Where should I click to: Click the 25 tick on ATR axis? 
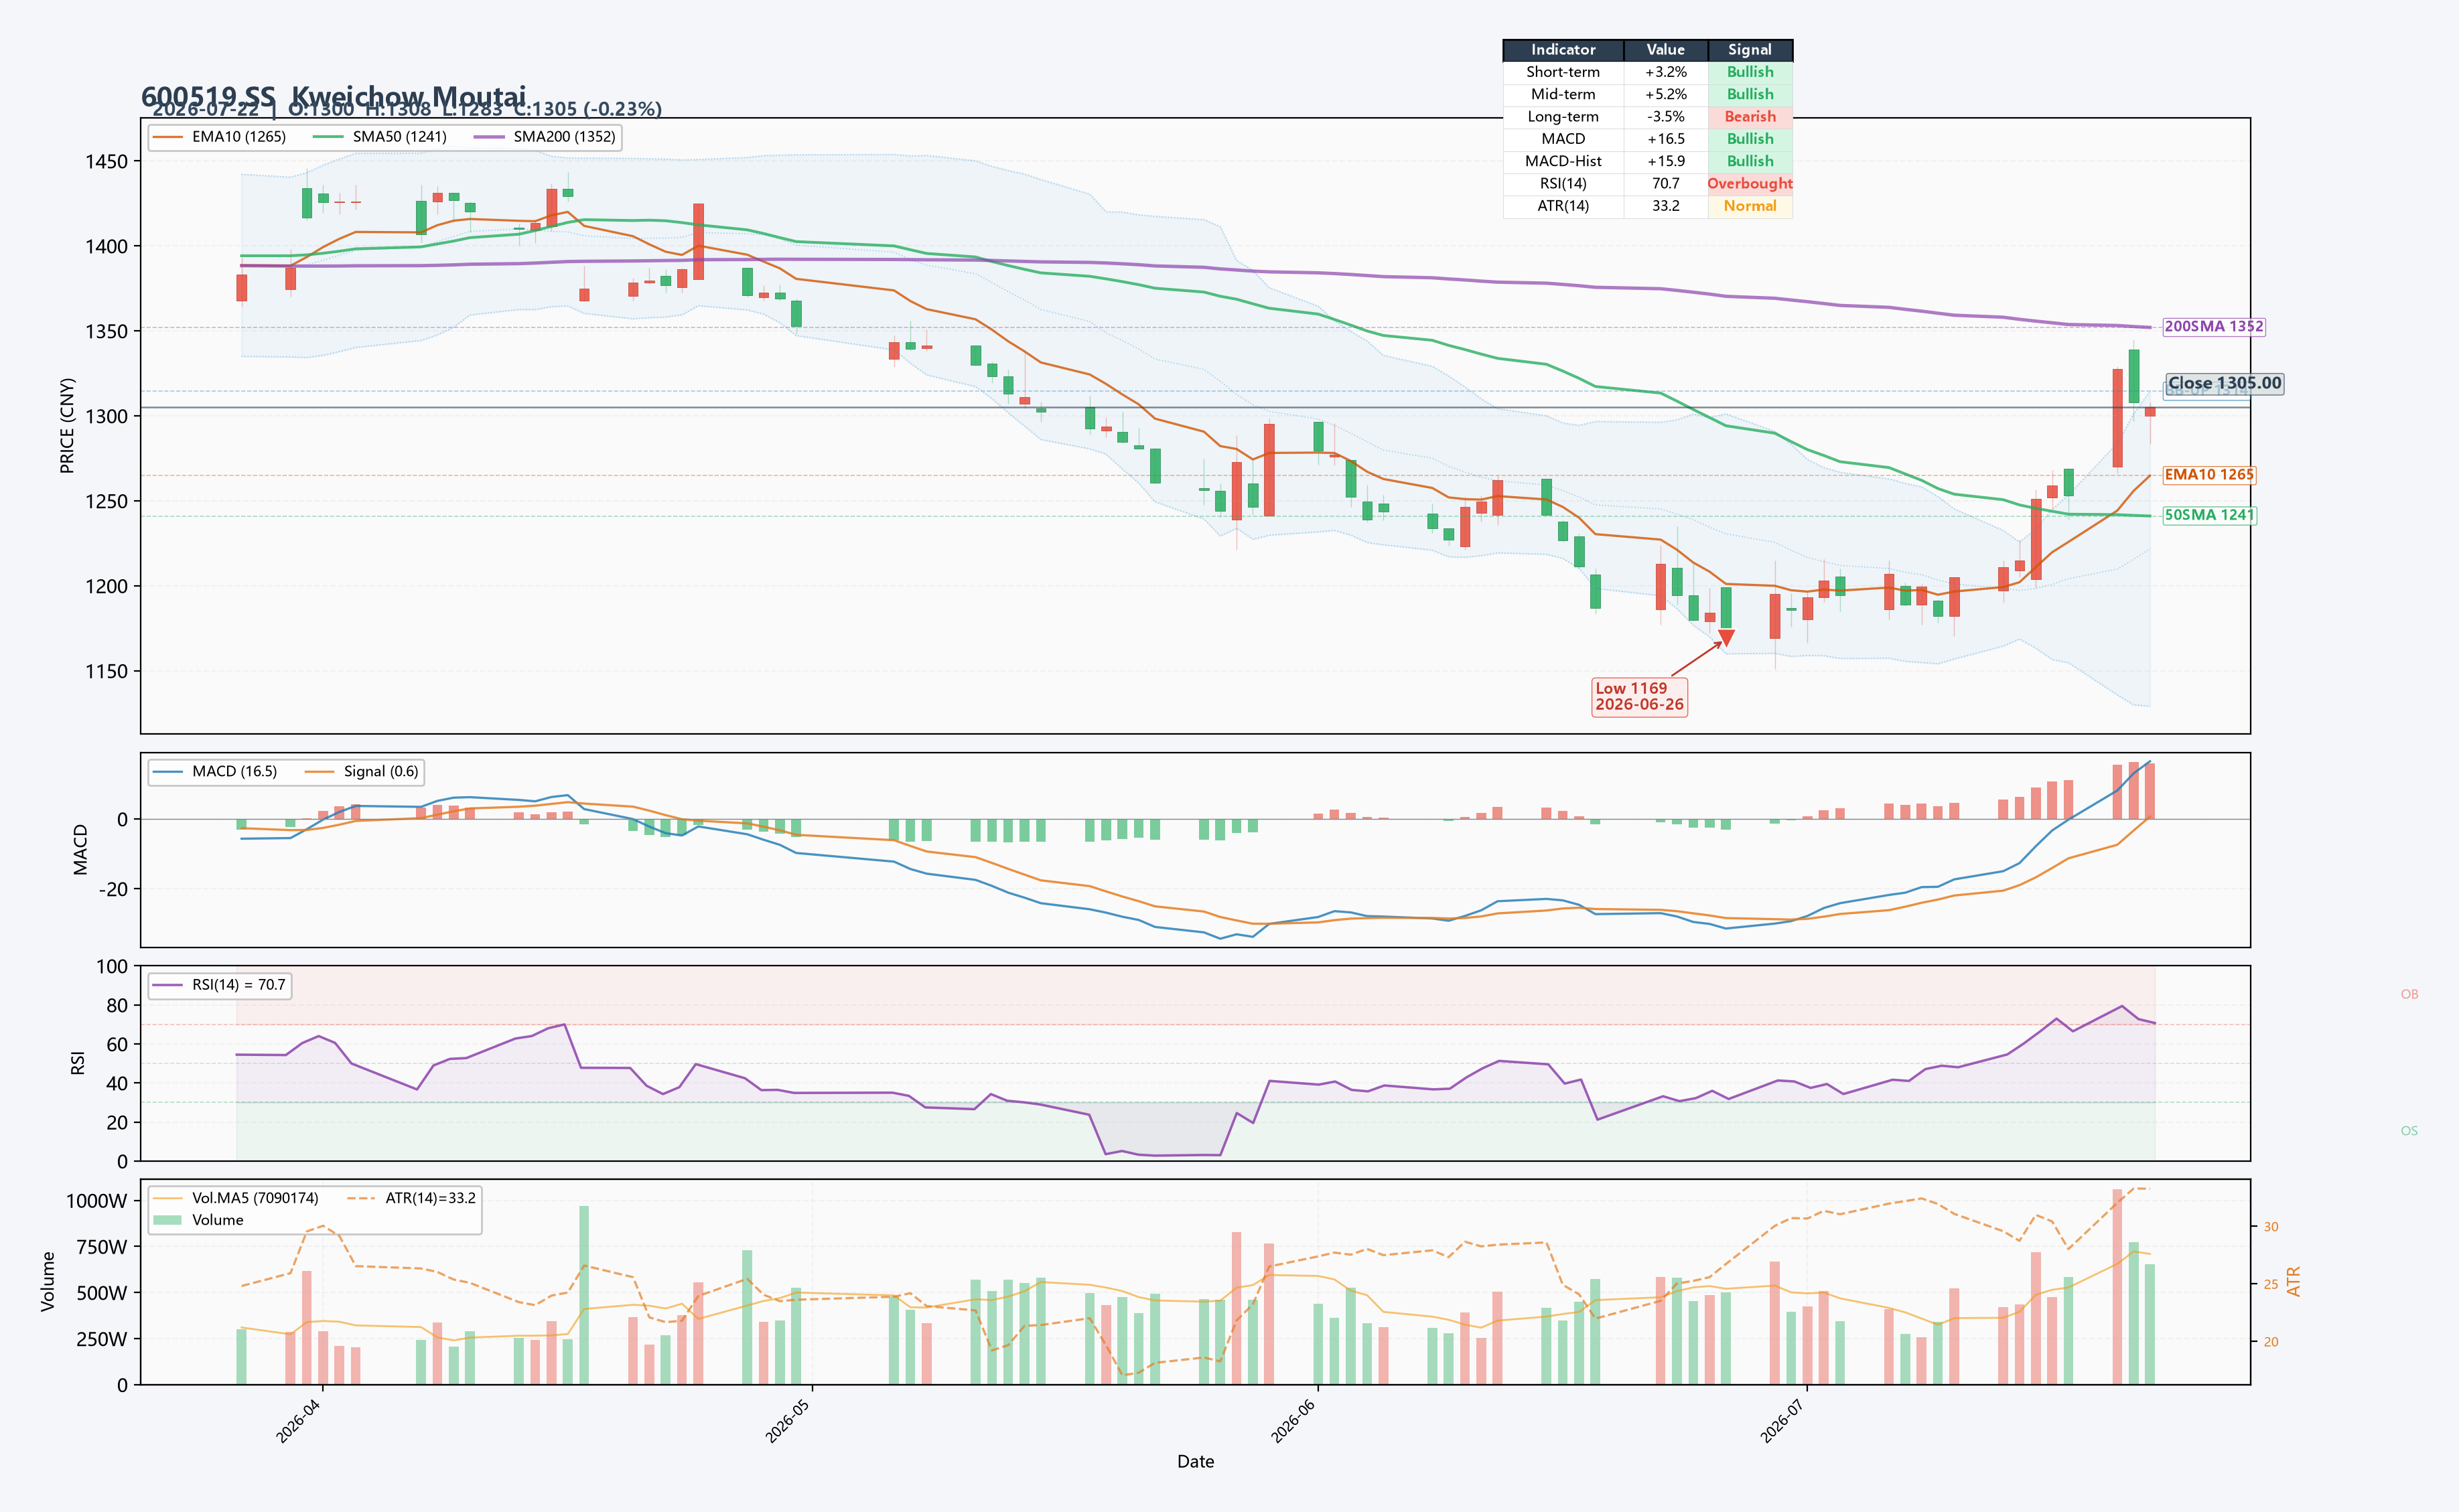[x=2271, y=1284]
